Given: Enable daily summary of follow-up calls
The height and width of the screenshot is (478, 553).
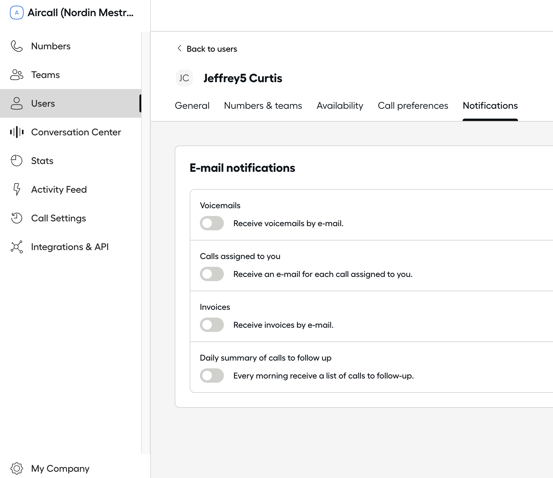Looking at the screenshot, I should click(212, 376).
